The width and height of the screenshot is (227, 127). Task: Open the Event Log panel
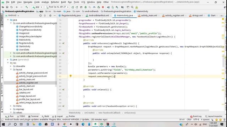[196, 116]
